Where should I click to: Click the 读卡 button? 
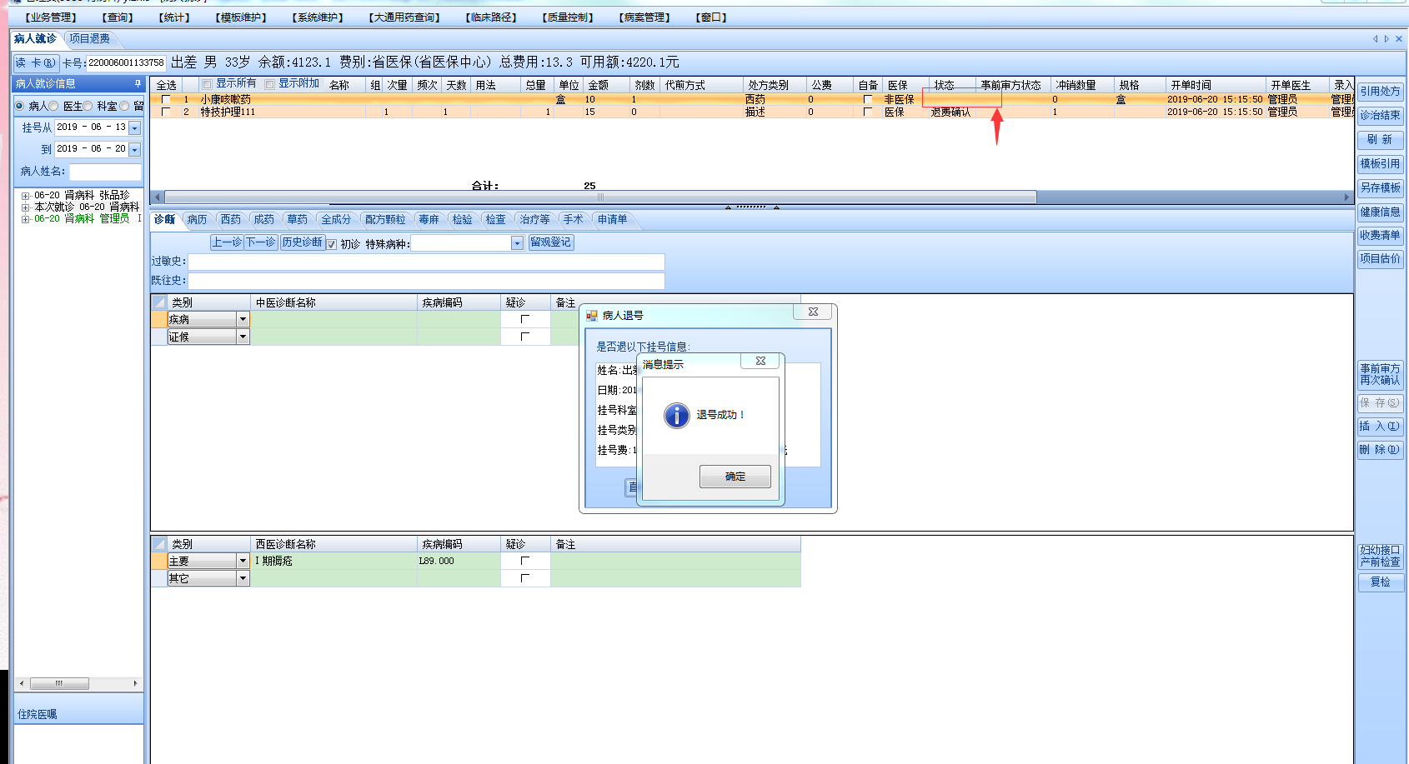(x=36, y=62)
